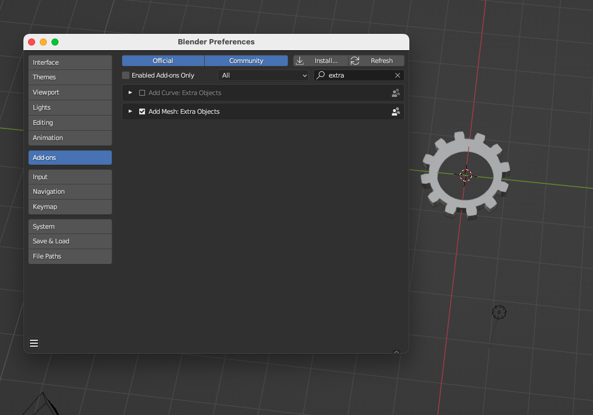Expand Add Mesh: Extra Objects details
593x415 pixels.
[130, 111]
